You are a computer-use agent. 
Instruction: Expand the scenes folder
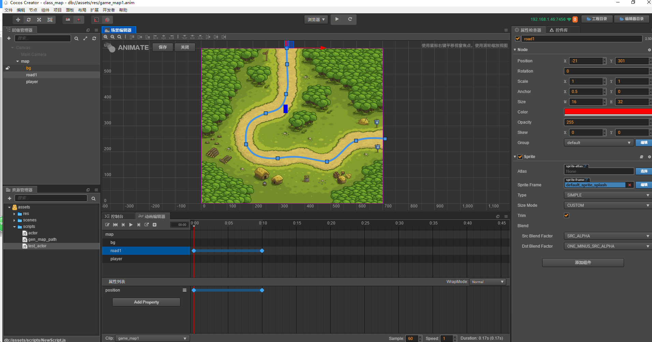coord(14,220)
